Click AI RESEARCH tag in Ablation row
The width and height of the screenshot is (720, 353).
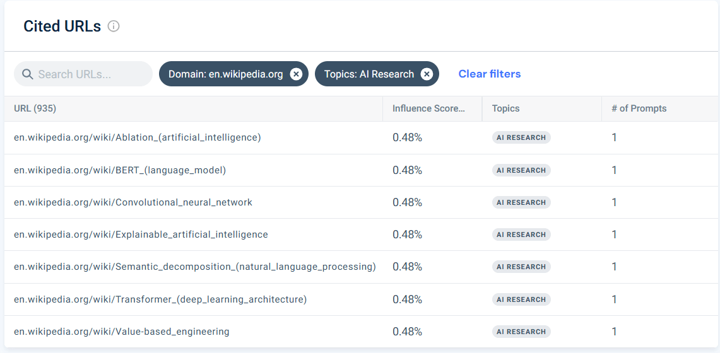click(x=521, y=137)
